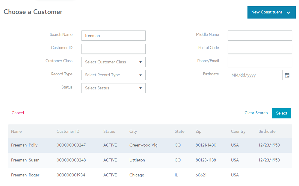Screen dimensions: 299x186
Task: Click the red Cancel link
Action: [x=18, y=113]
